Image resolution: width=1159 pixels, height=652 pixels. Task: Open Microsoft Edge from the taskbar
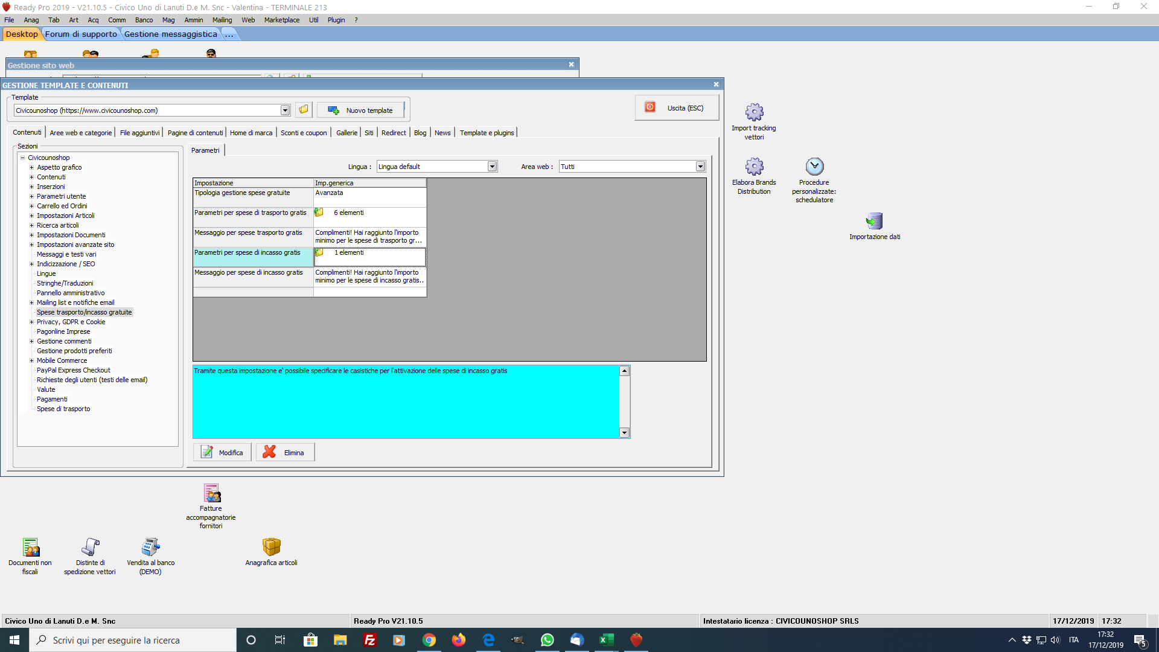pos(488,640)
